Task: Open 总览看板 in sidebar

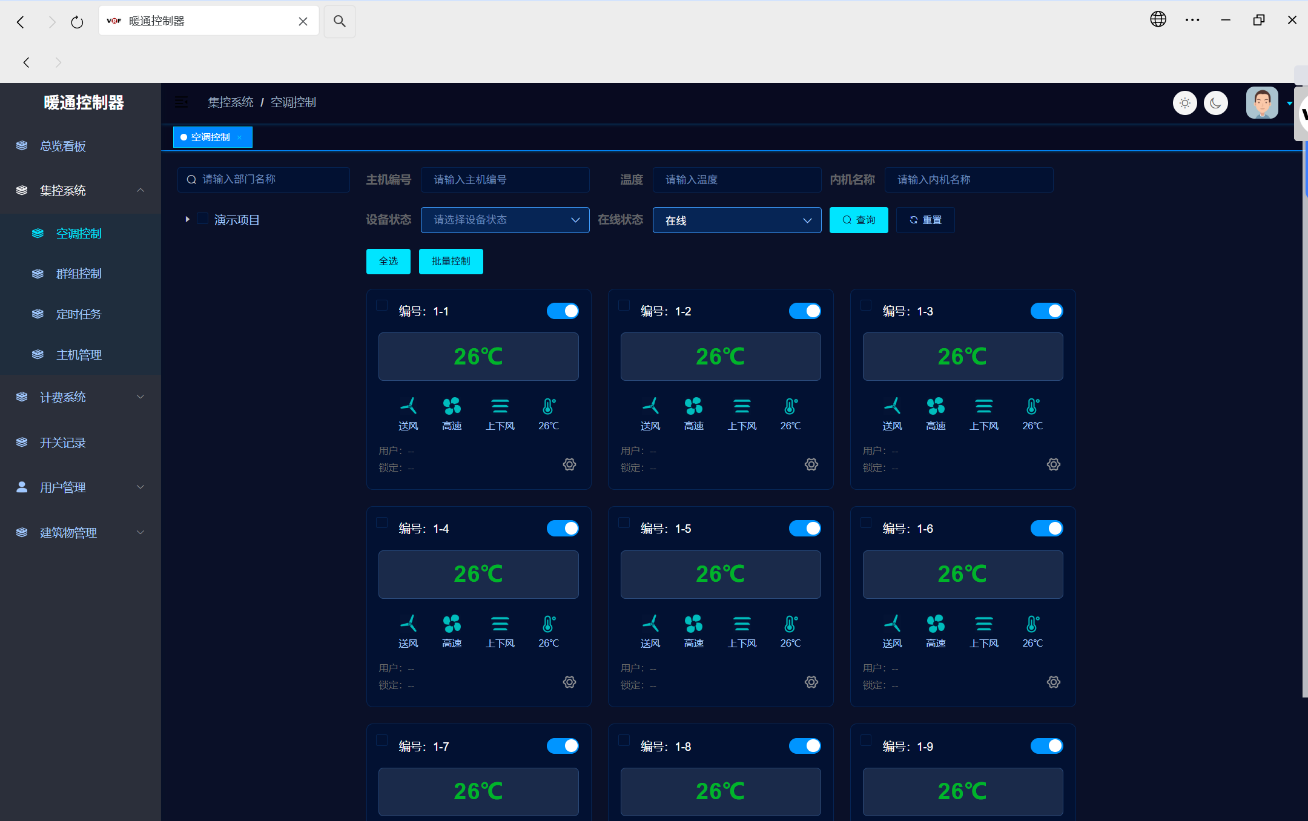Action: (81, 146)
